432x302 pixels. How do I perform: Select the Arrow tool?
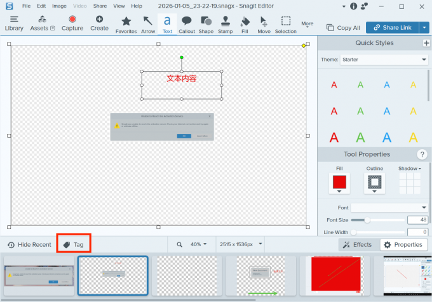tap(148, 24)
